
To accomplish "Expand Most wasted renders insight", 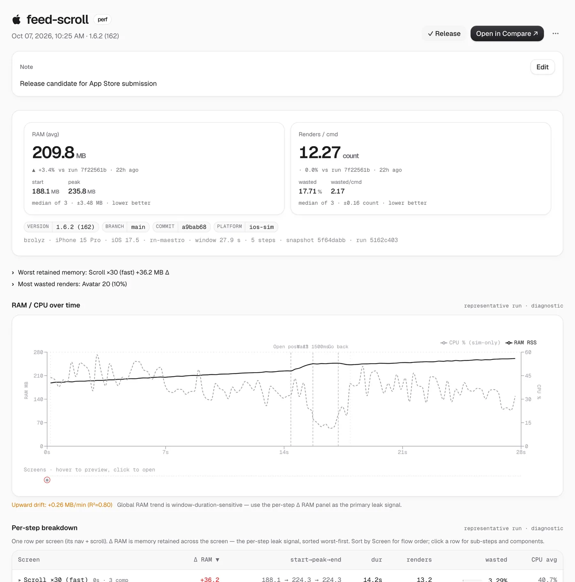I will [69, 284].
